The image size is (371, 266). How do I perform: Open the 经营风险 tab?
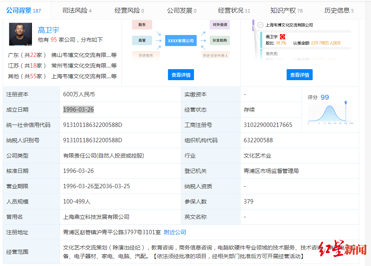(x=129, y=11)
